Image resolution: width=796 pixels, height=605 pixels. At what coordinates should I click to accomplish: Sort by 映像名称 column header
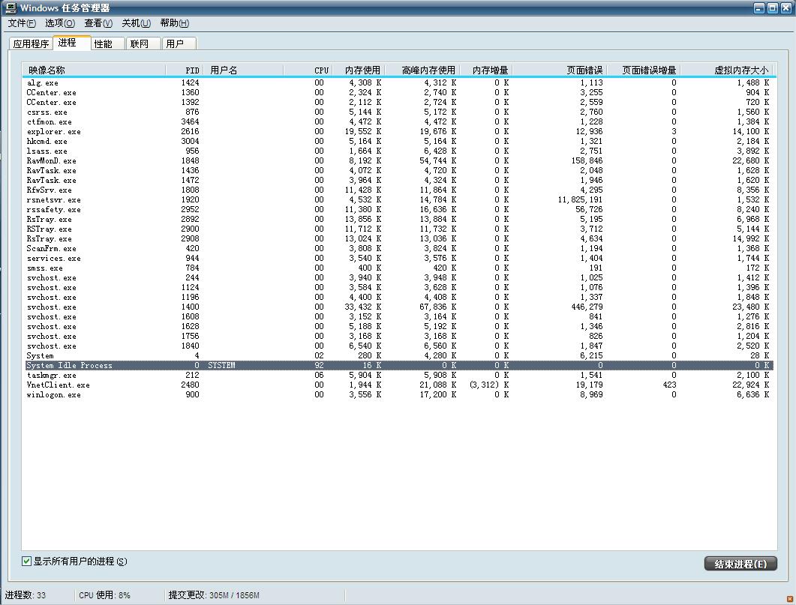pyautogui.click(x=94, y=70)
